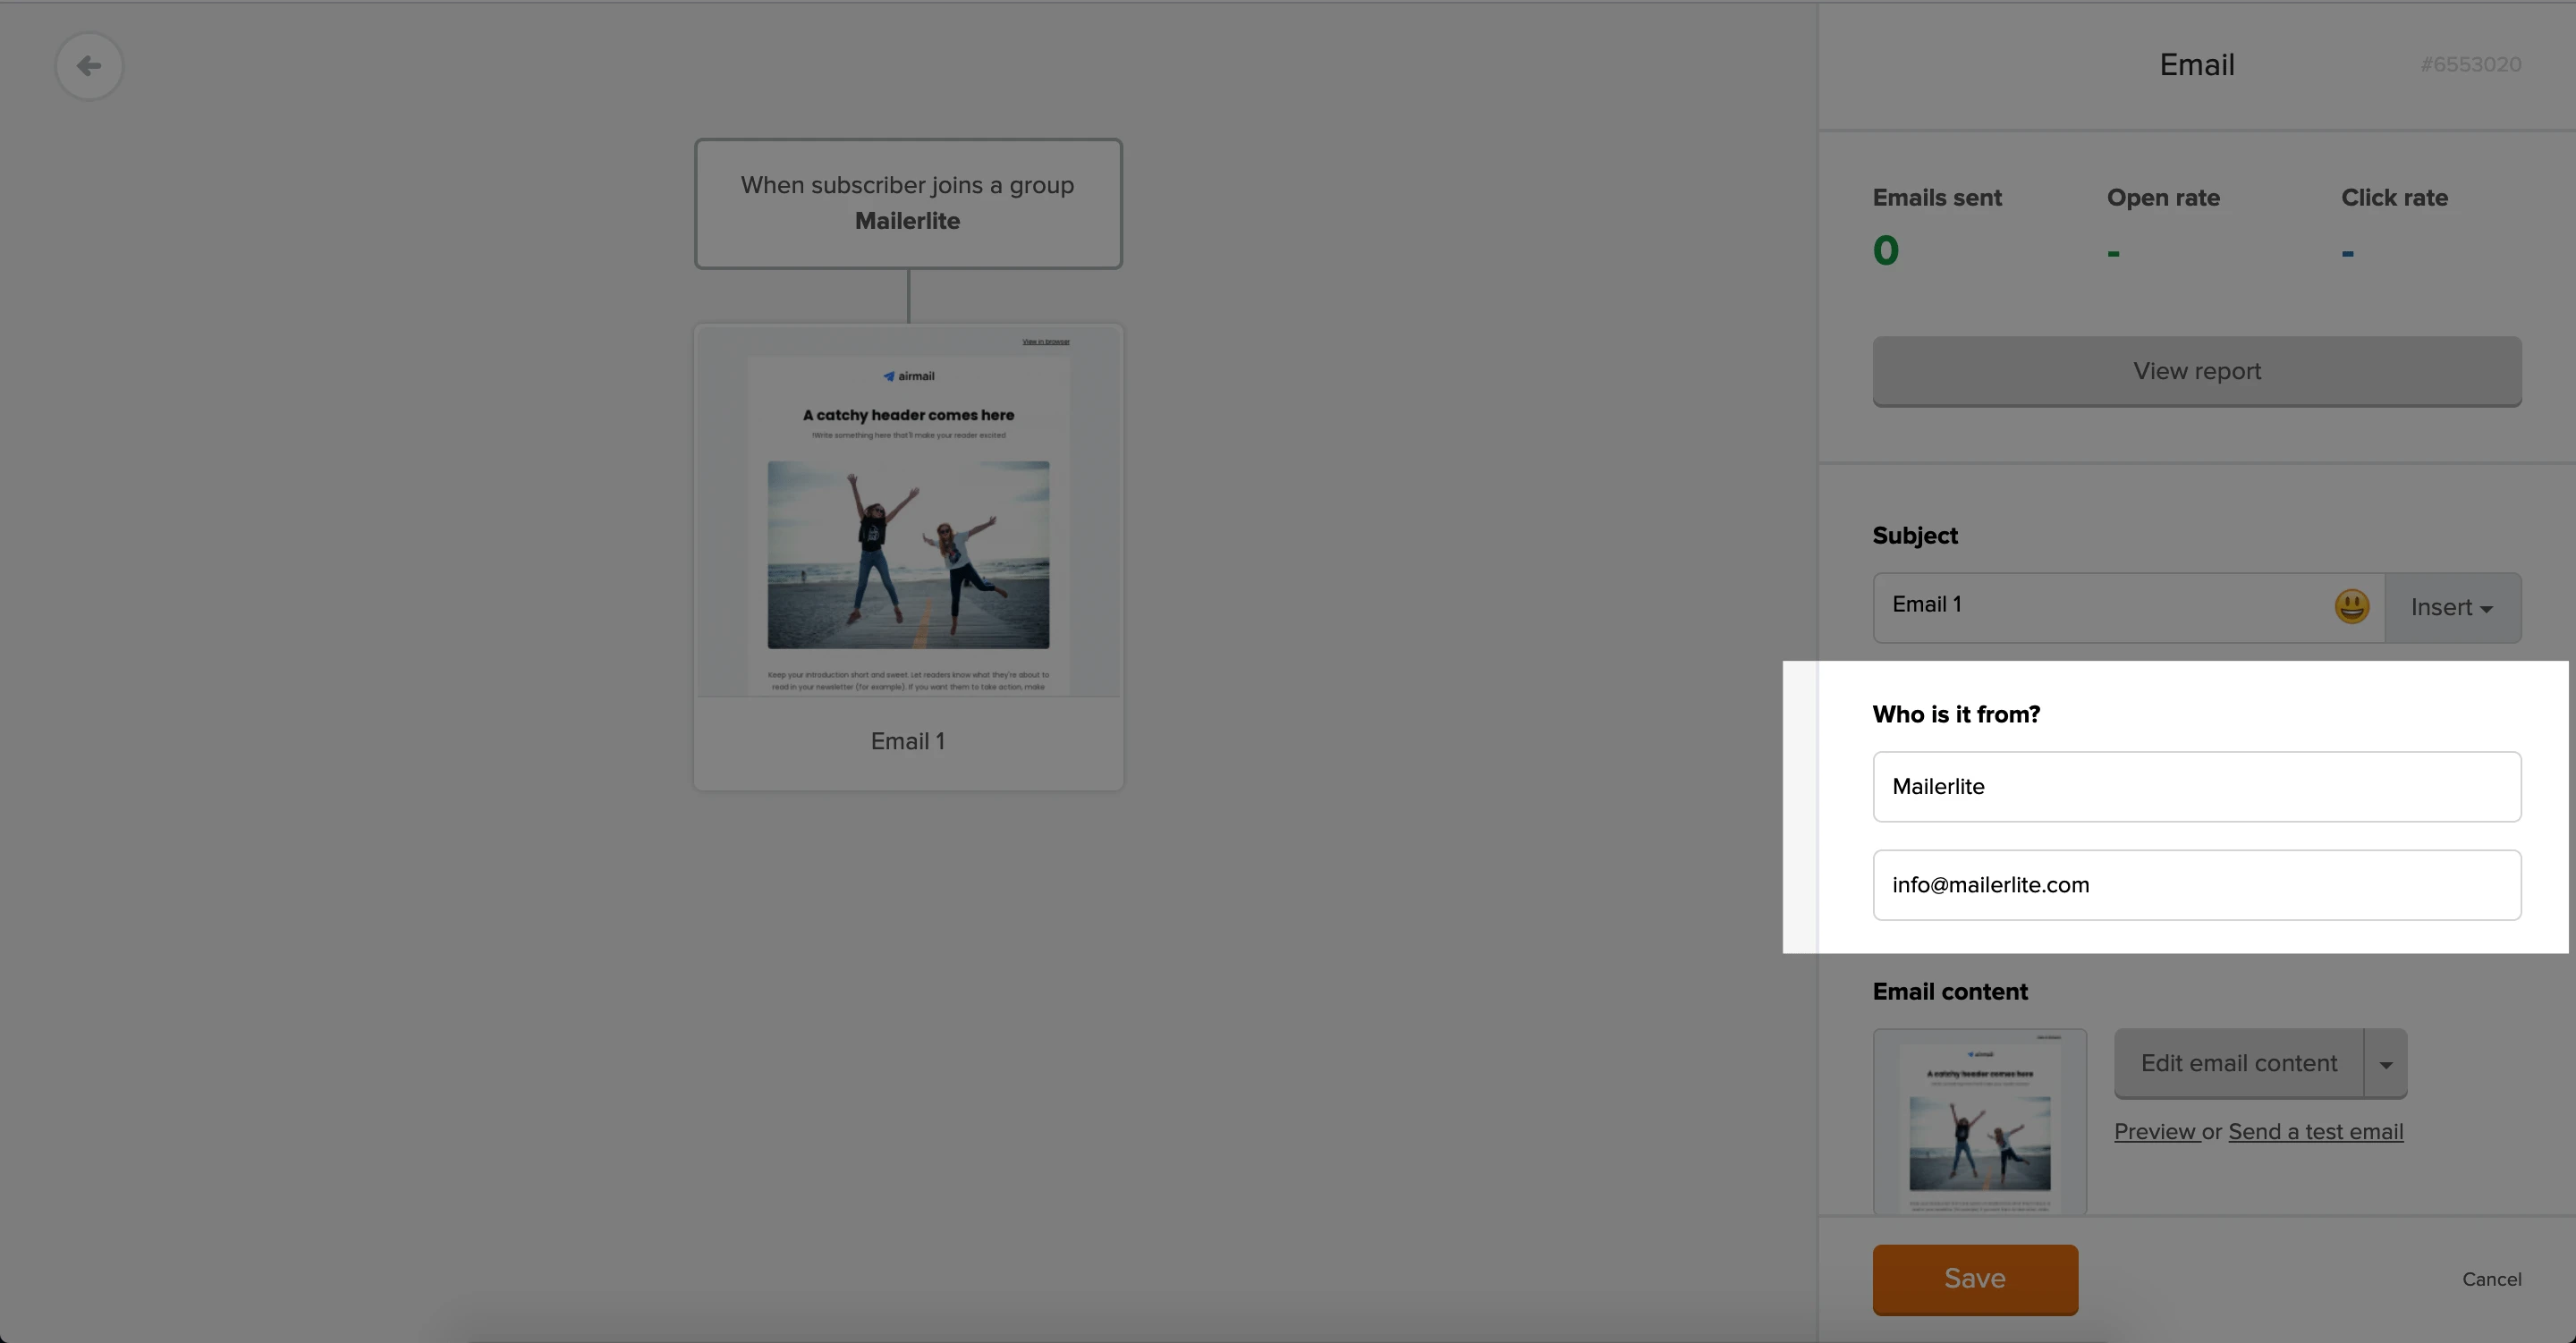Screen dimensions: 2576x1343
Task: Open arrow next to Edit email content
Action: click(2386, 1064)
